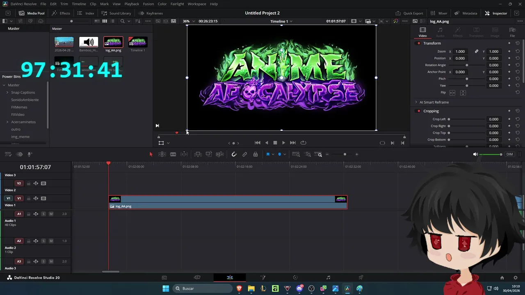Click the Stop button in viewer transport
The width and height of the screenshot is (525, 295).
pyautogui.click(x=275, y=143)
